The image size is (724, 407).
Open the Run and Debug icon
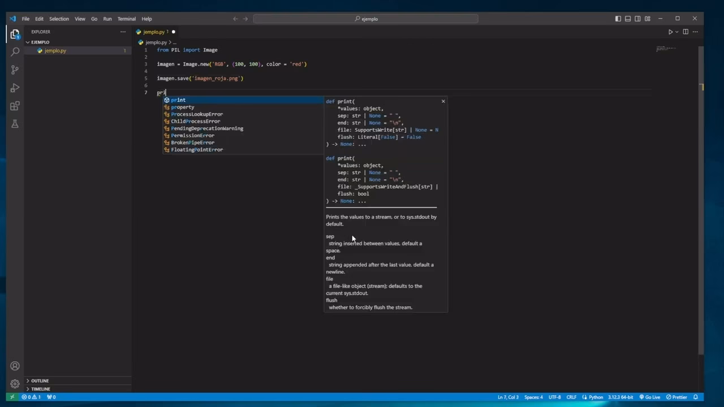(15, 88)
